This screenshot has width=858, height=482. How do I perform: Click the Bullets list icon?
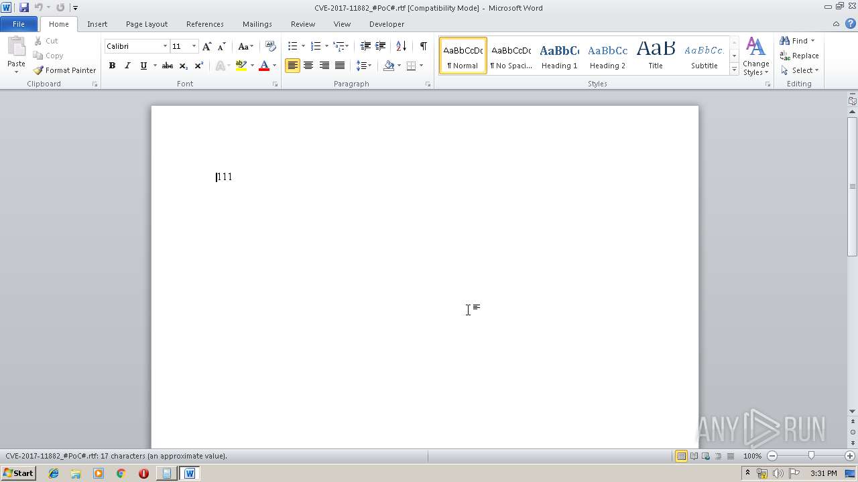click(x=292, y=46)
